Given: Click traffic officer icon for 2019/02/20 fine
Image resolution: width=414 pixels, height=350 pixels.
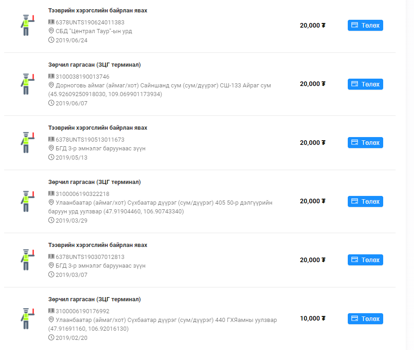Looking at the screenshot, I should click(27, 318).
